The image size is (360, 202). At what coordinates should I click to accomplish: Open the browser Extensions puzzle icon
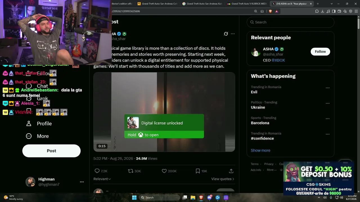[x=317, y=11]
